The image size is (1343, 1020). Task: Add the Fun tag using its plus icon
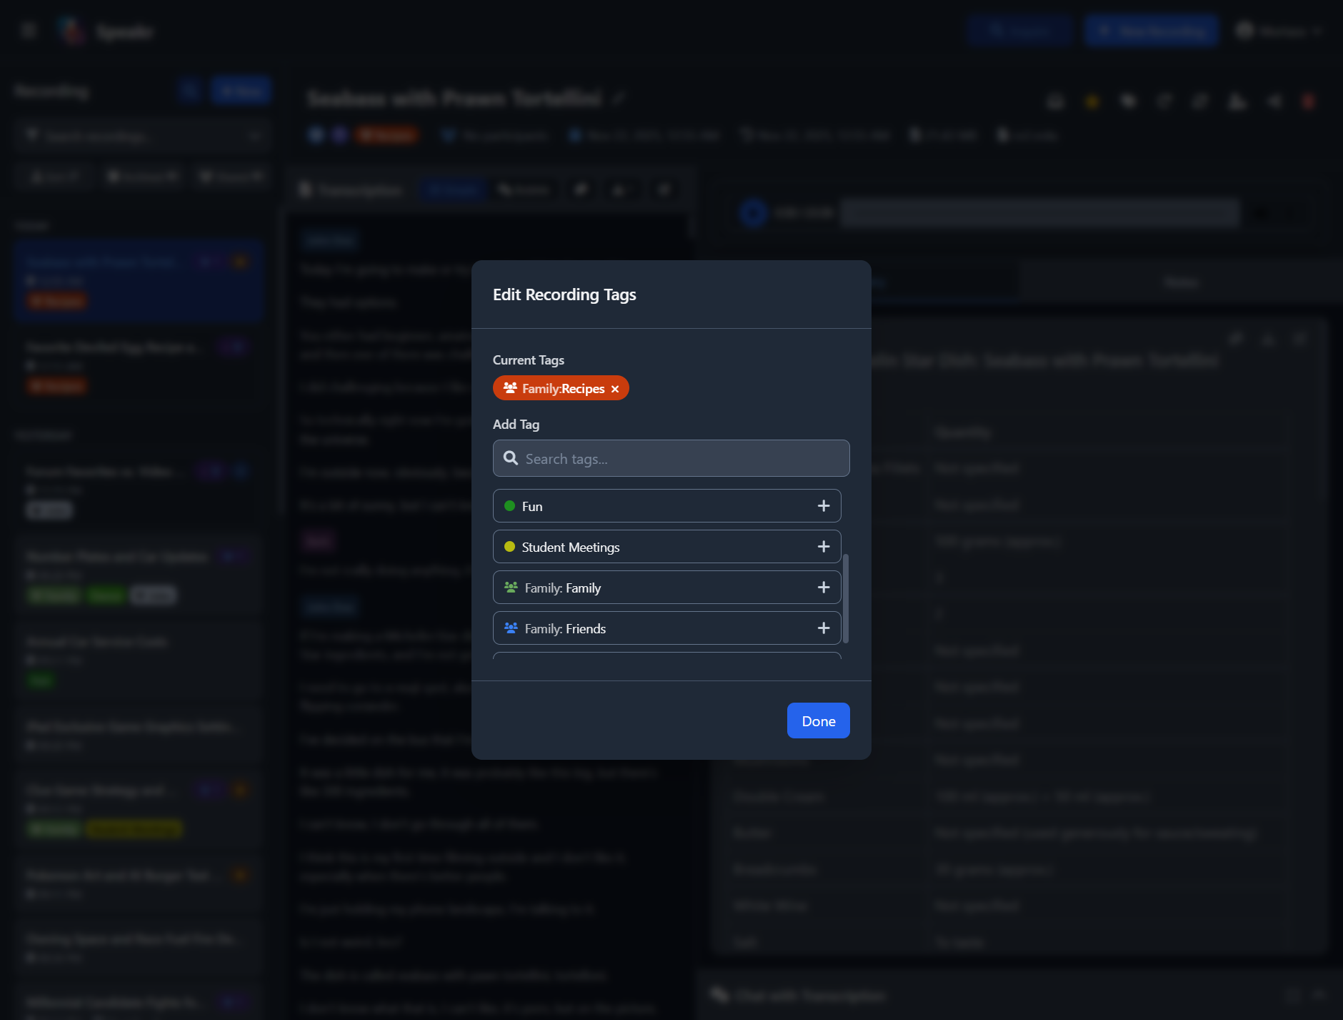tap(824, 506)
